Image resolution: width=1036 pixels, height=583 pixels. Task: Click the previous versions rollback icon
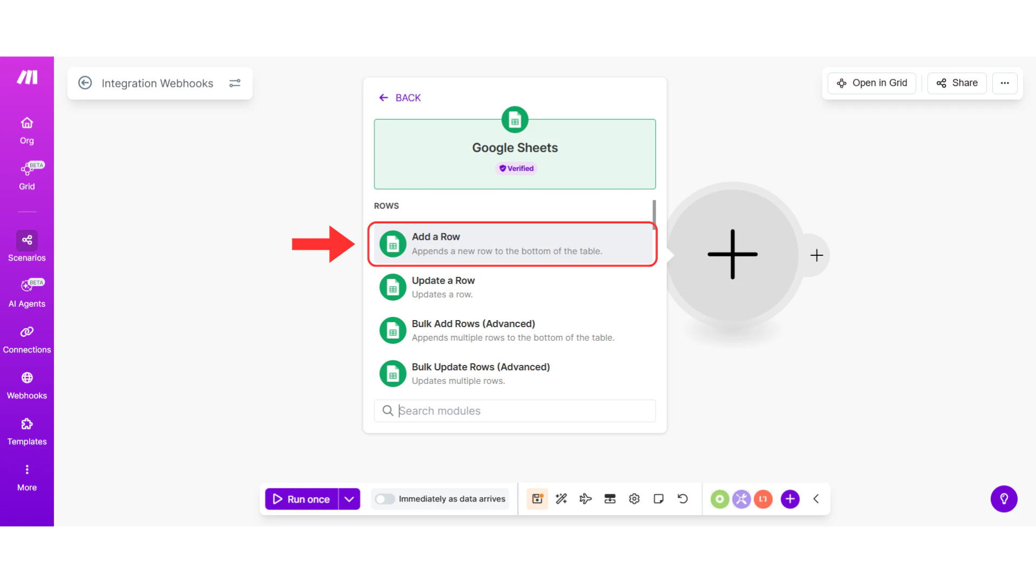click(683, 499)
